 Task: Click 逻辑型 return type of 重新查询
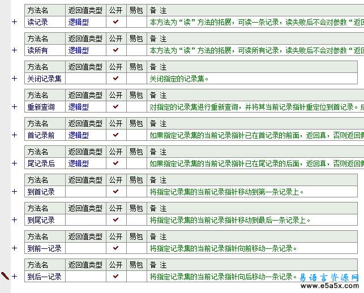coord(79,107)
